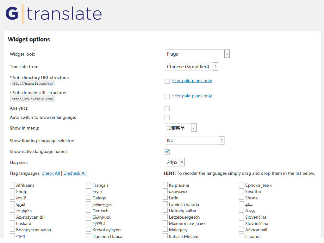Image resolution: width=324 pixels, height=243 pixels.
Task: Toggle the Analytics checkbox
Action: pyautogui.click(x=167, y=109)
